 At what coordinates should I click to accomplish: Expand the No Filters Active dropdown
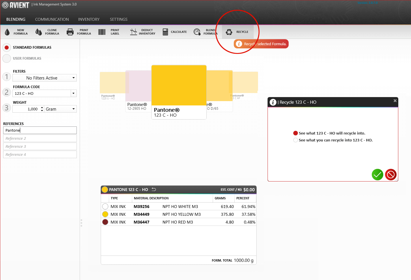(74, 78)
